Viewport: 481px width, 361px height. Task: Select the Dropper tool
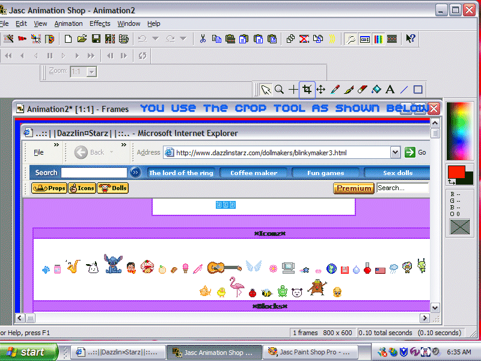335,90
